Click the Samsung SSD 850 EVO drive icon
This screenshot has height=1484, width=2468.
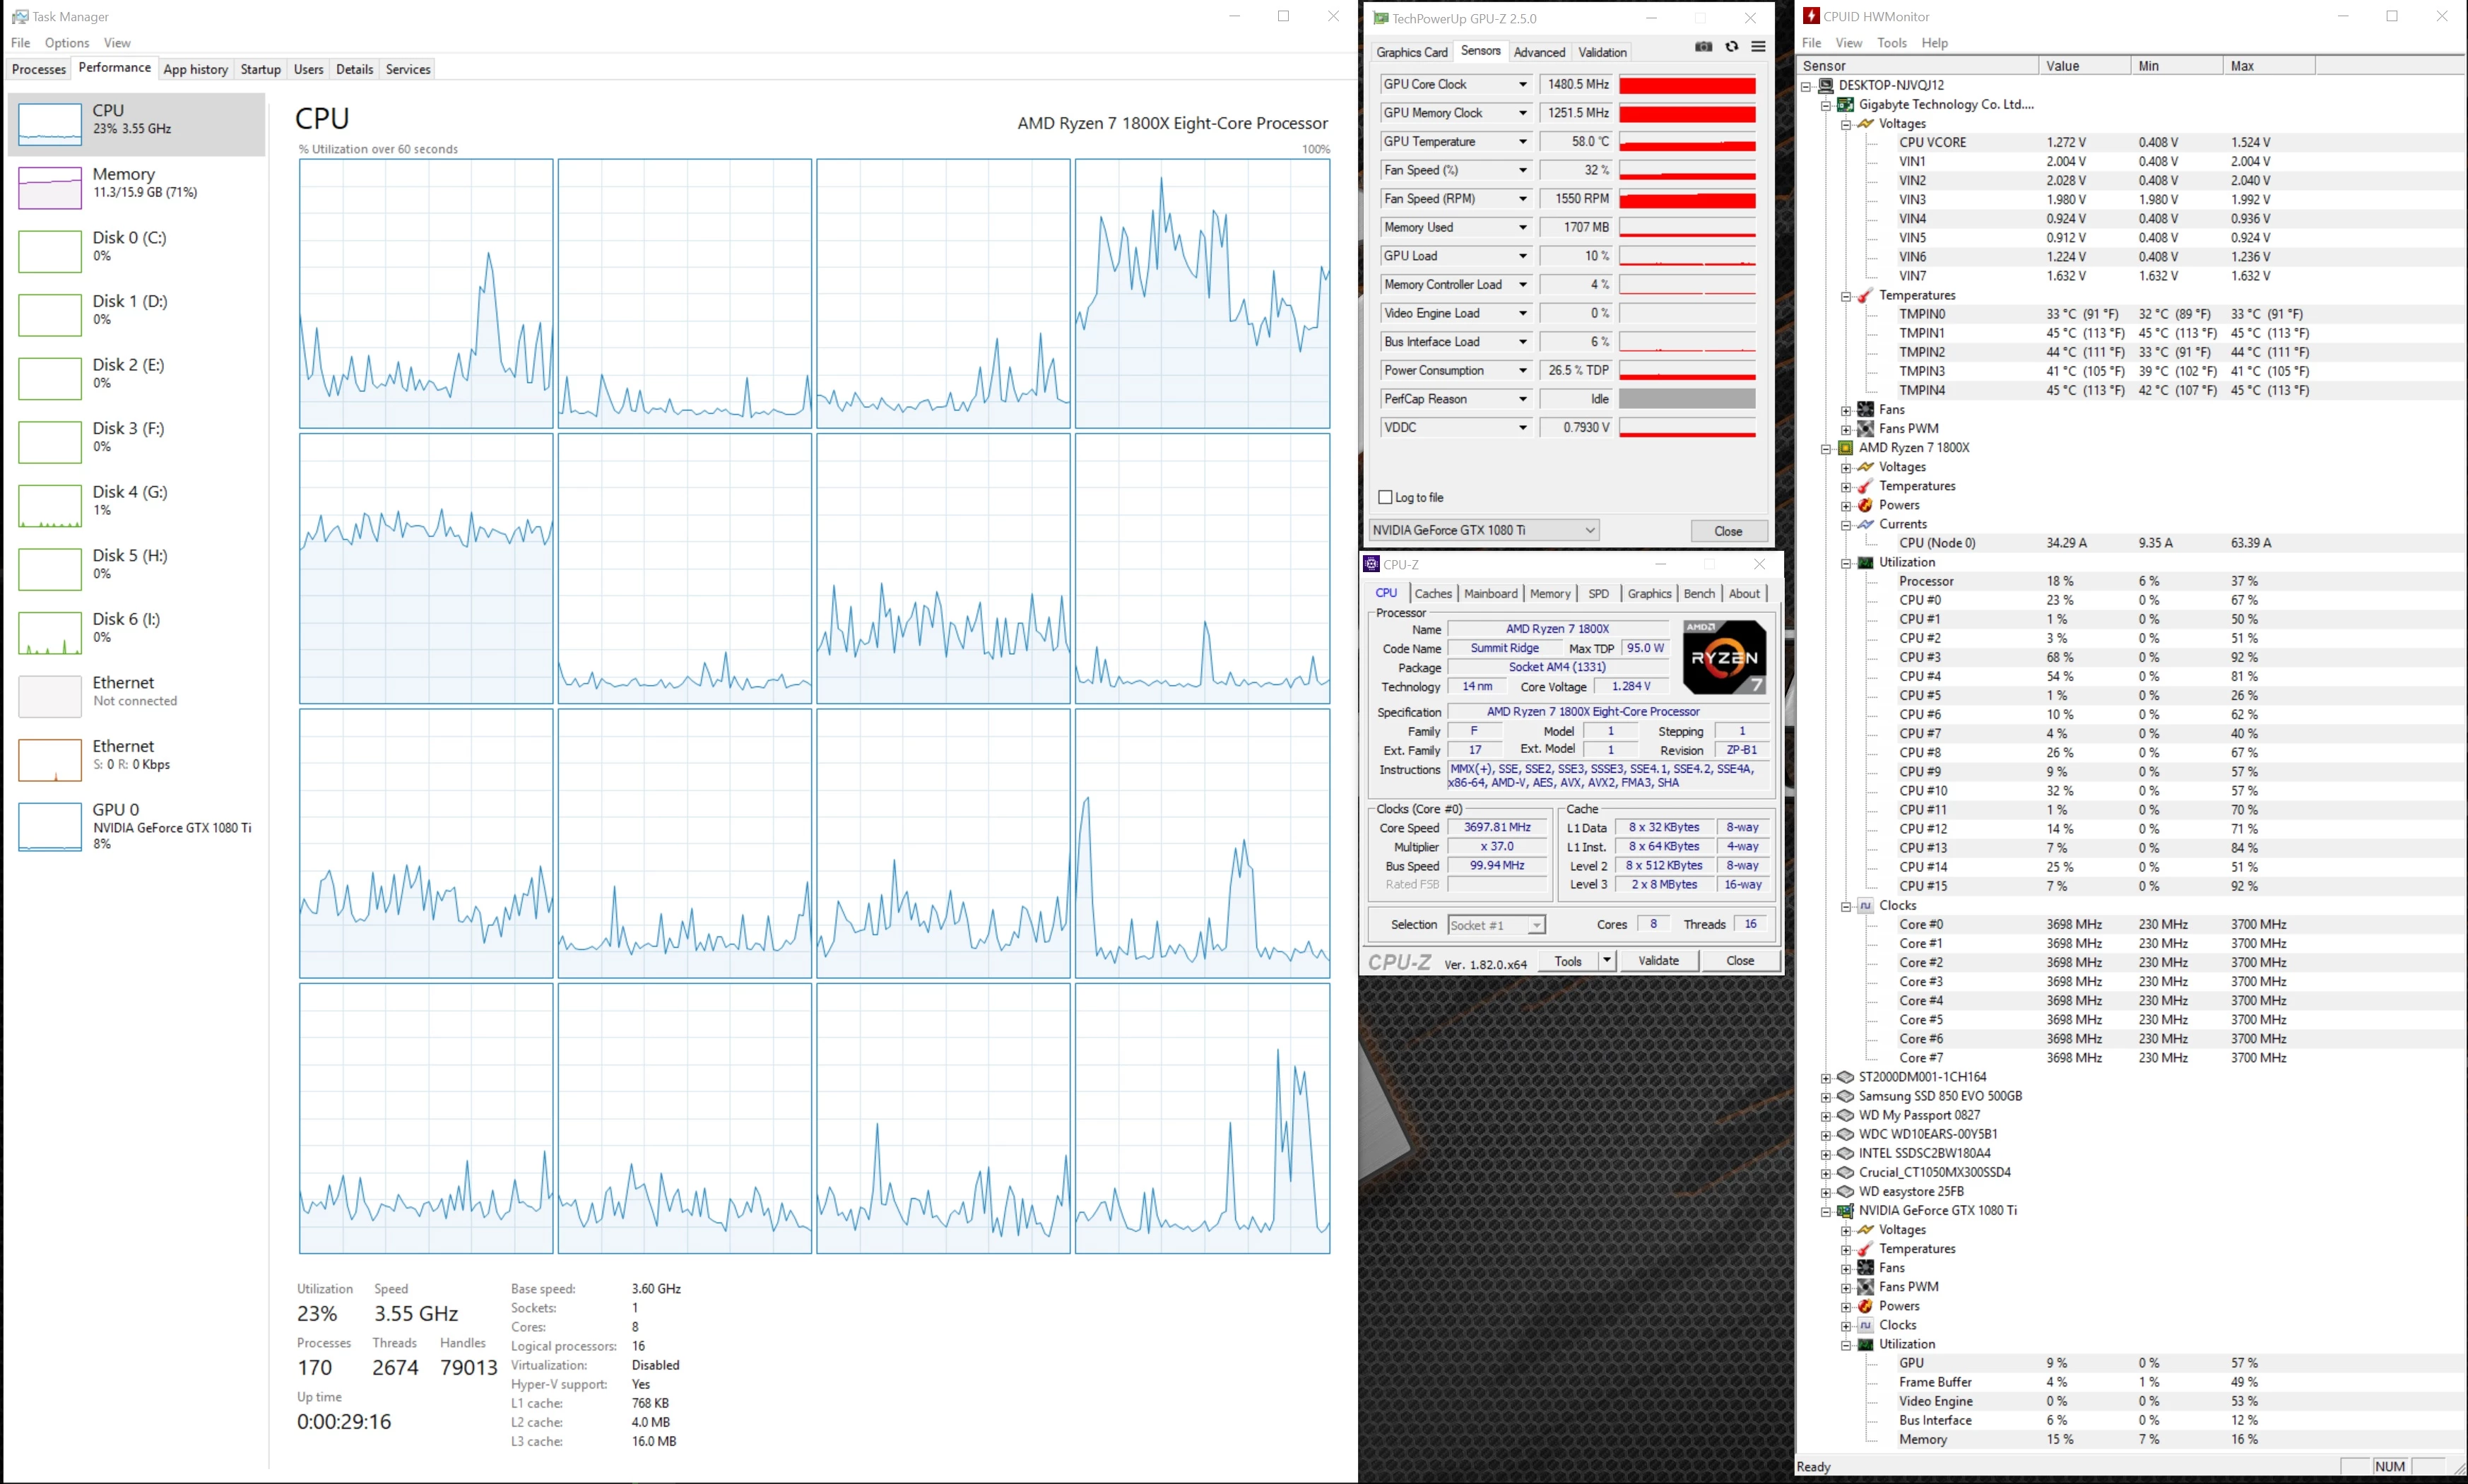[1846, 1096]
